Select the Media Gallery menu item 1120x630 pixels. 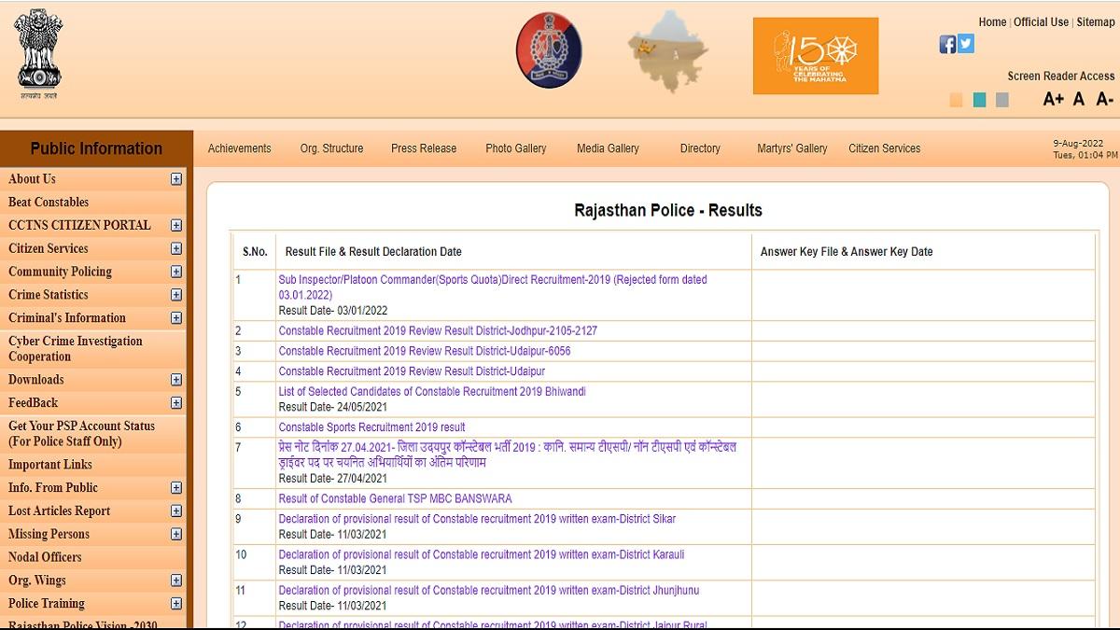click(x=608, y=147)
